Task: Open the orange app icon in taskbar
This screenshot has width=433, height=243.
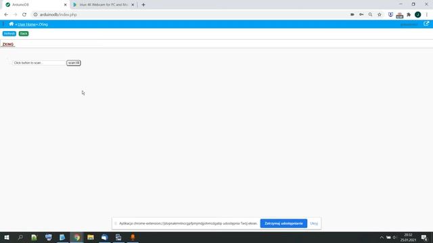Action: [x=133, y=237]
